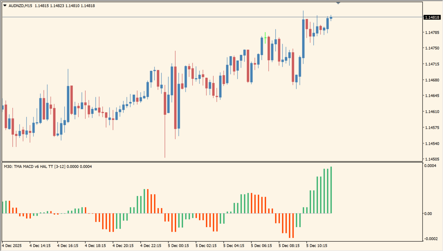
Task: Click the 4 Dec 2025 time label
Action: point(12,245)
